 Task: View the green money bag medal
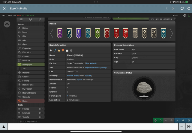click(x=97, y=33)
